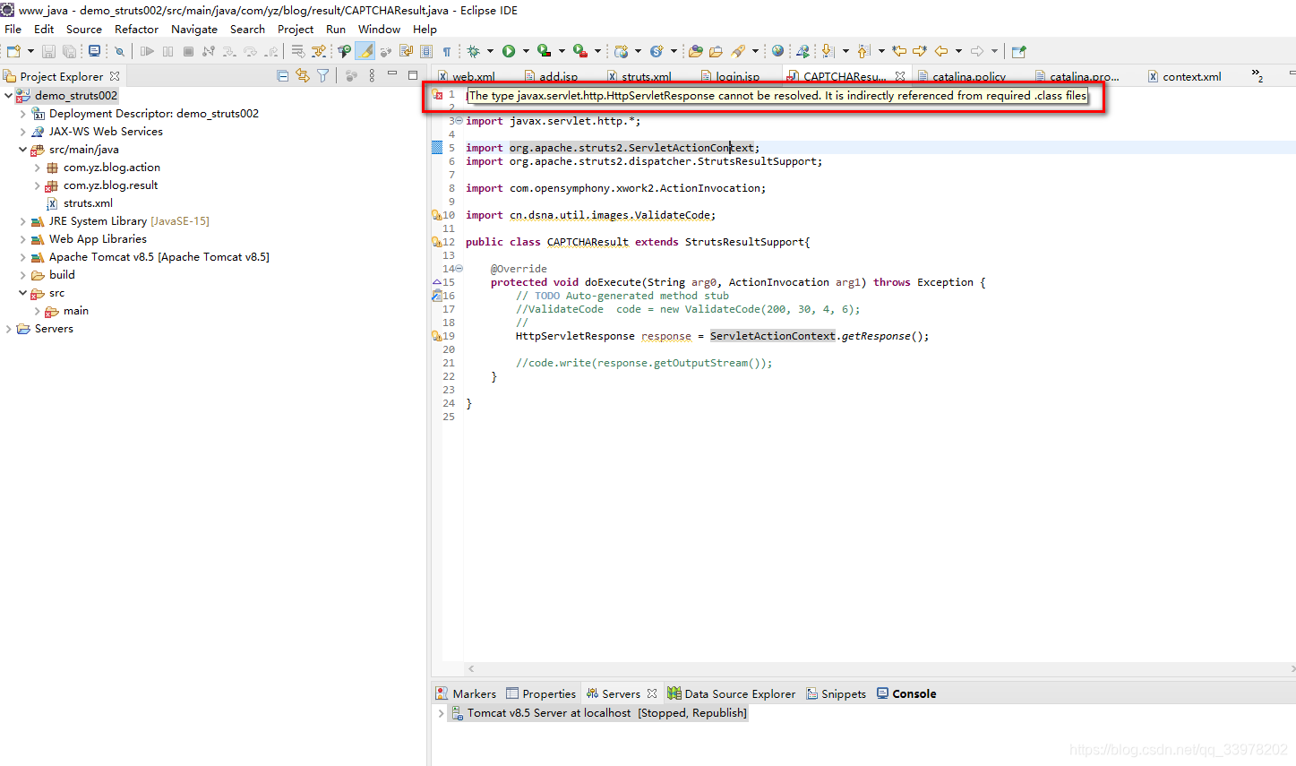Click the Skip All Breakpoints icon

click(119, 51)
